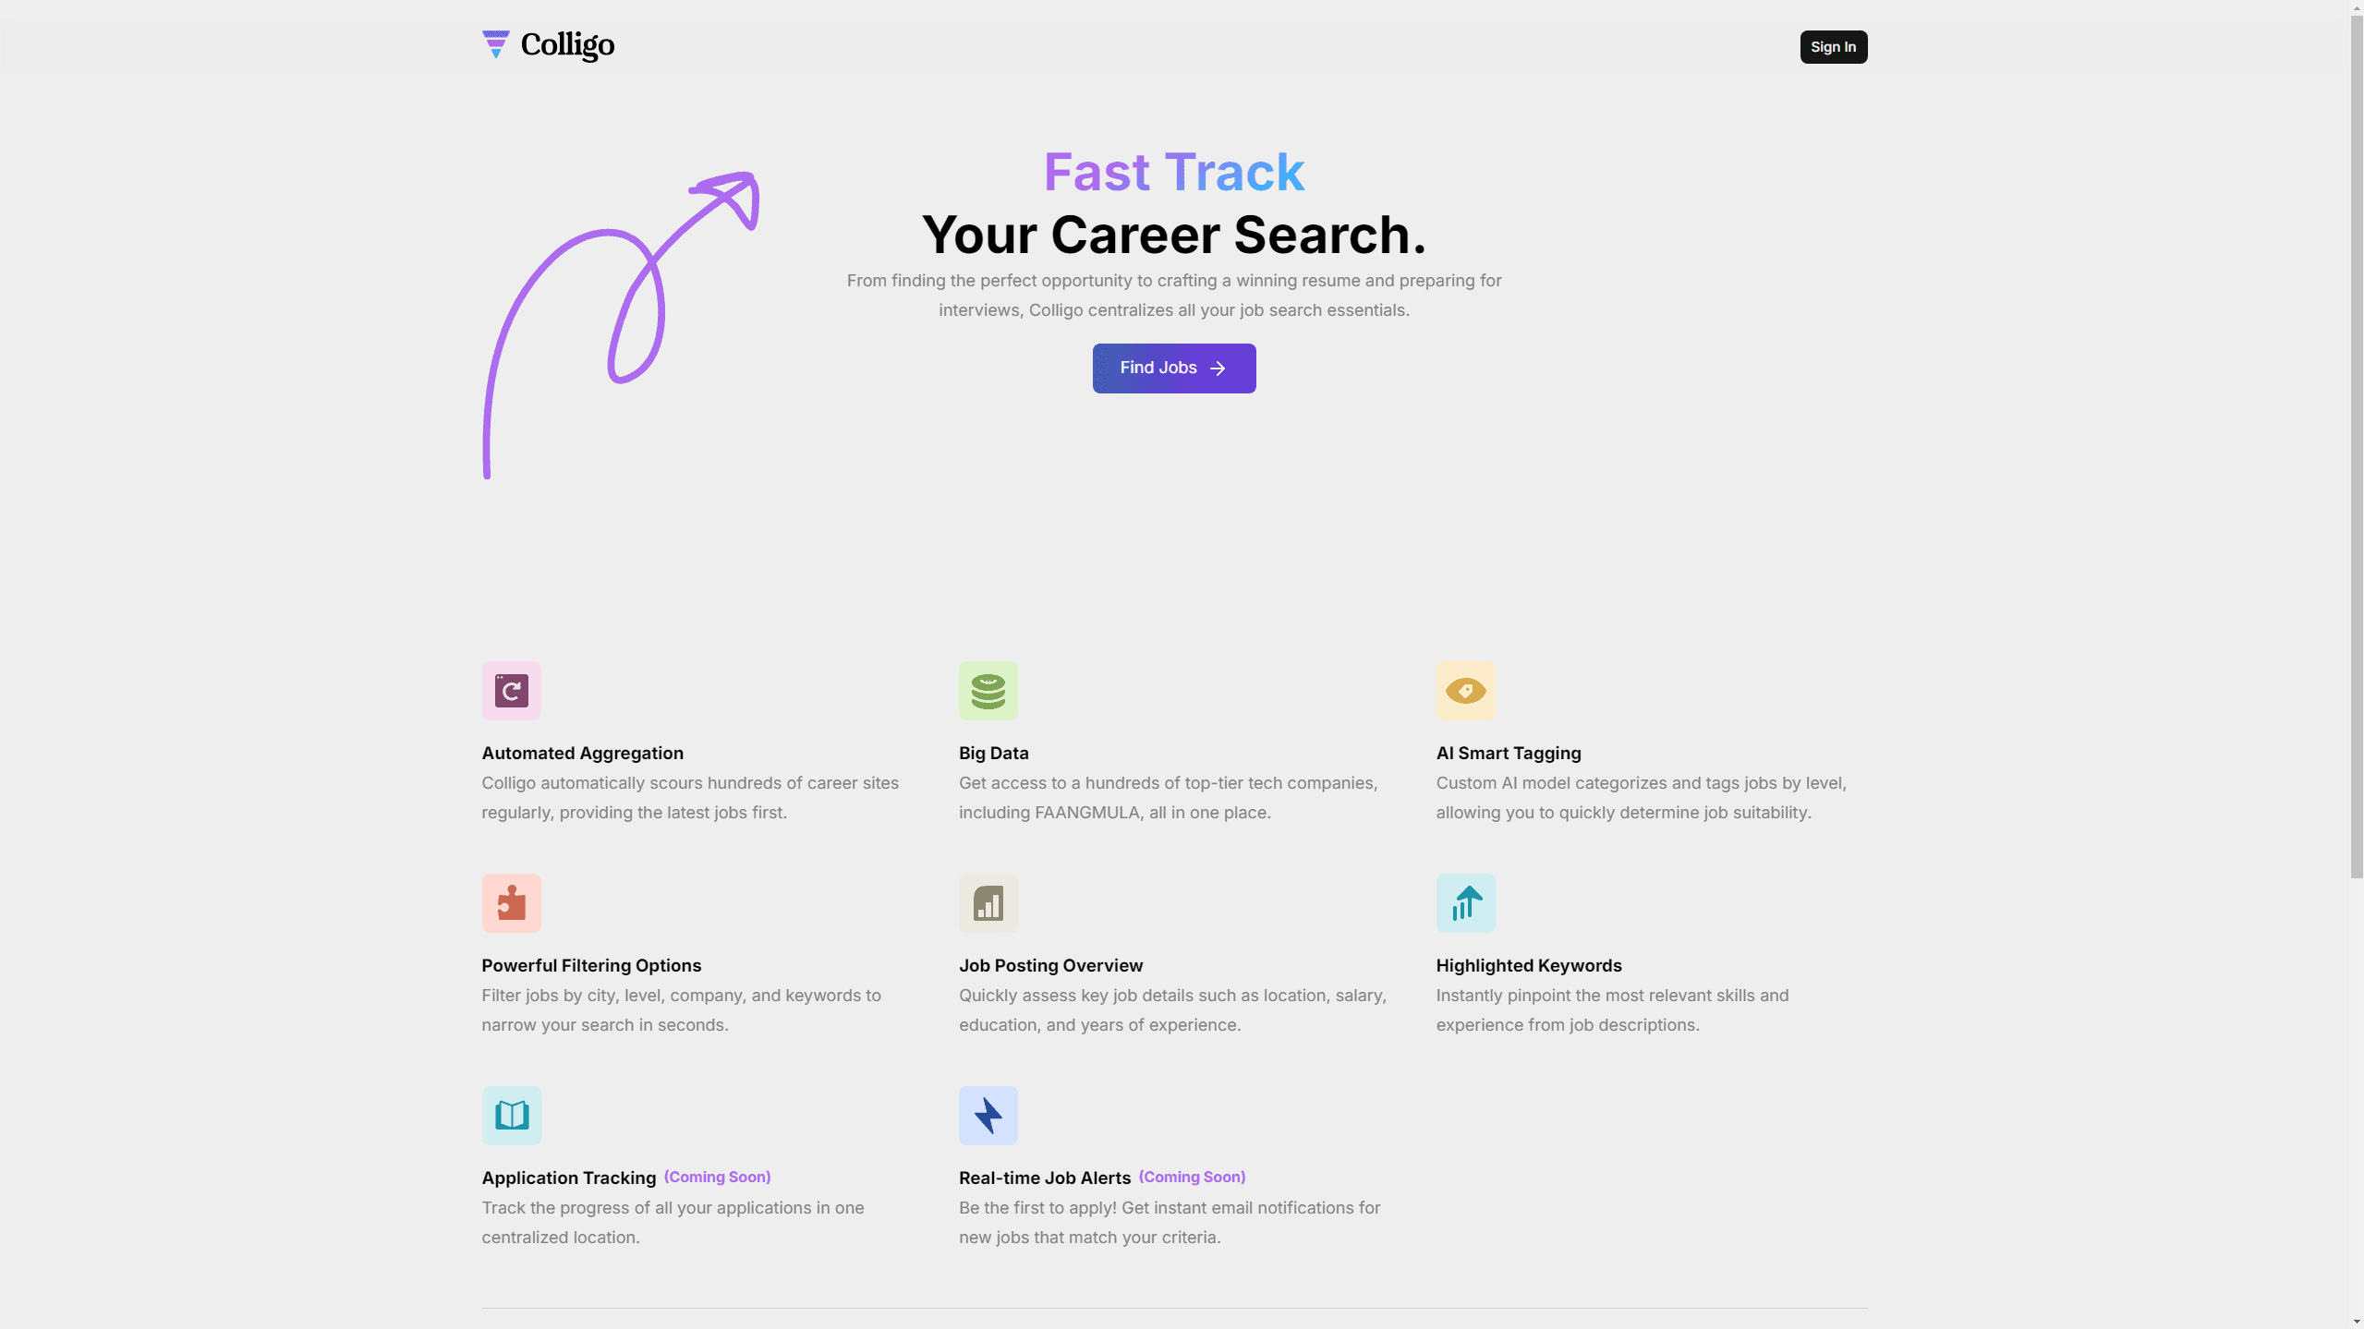This screenshot has width=2364, height=1329.
Task: Click the vertical page scrollbar thumb
Action: point(2357,443)
